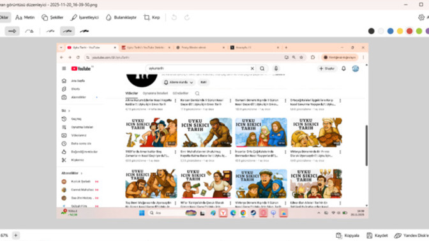Click the Gönderiler channel tab in the capture
This screenshot has height=241, width=429.
(x=181, y=94)
